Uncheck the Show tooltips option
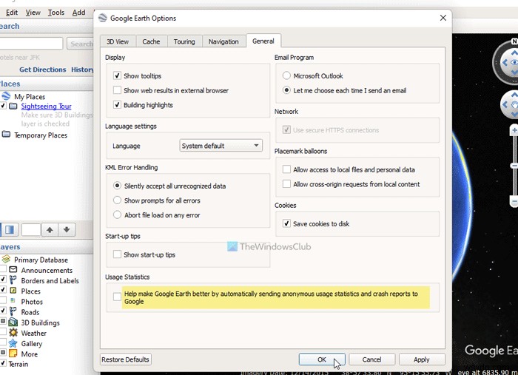This screenshot has height=375, width=518. [x=117, y=76]
